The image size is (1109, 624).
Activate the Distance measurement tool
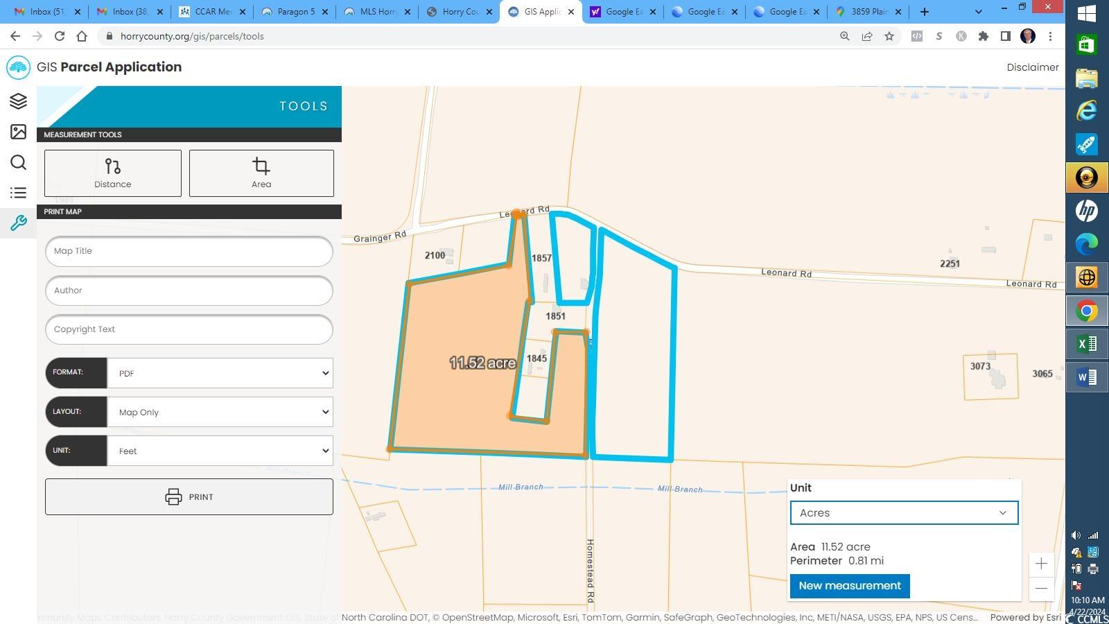[x=113, y=173]
